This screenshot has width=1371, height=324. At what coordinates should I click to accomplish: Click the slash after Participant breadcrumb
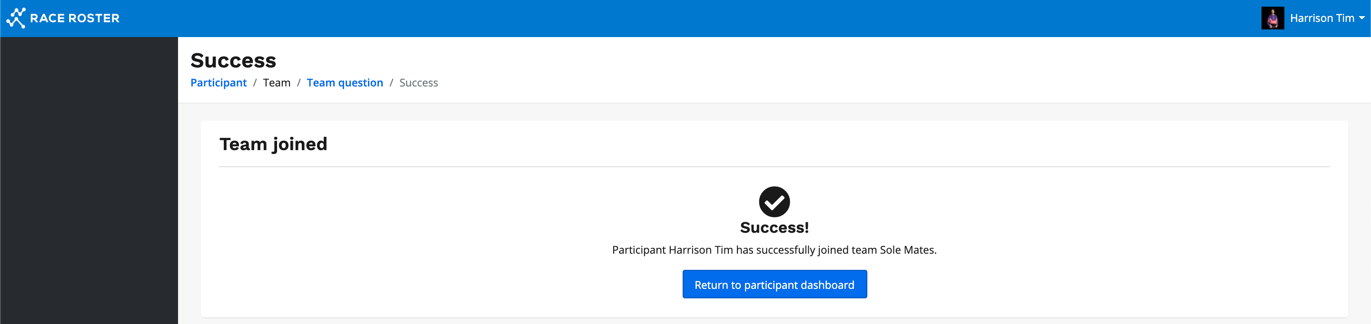(255, 83)
